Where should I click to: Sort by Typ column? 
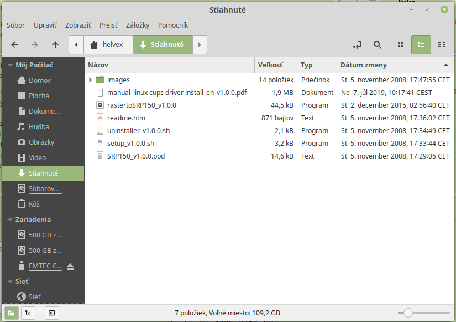coord(317,65)
